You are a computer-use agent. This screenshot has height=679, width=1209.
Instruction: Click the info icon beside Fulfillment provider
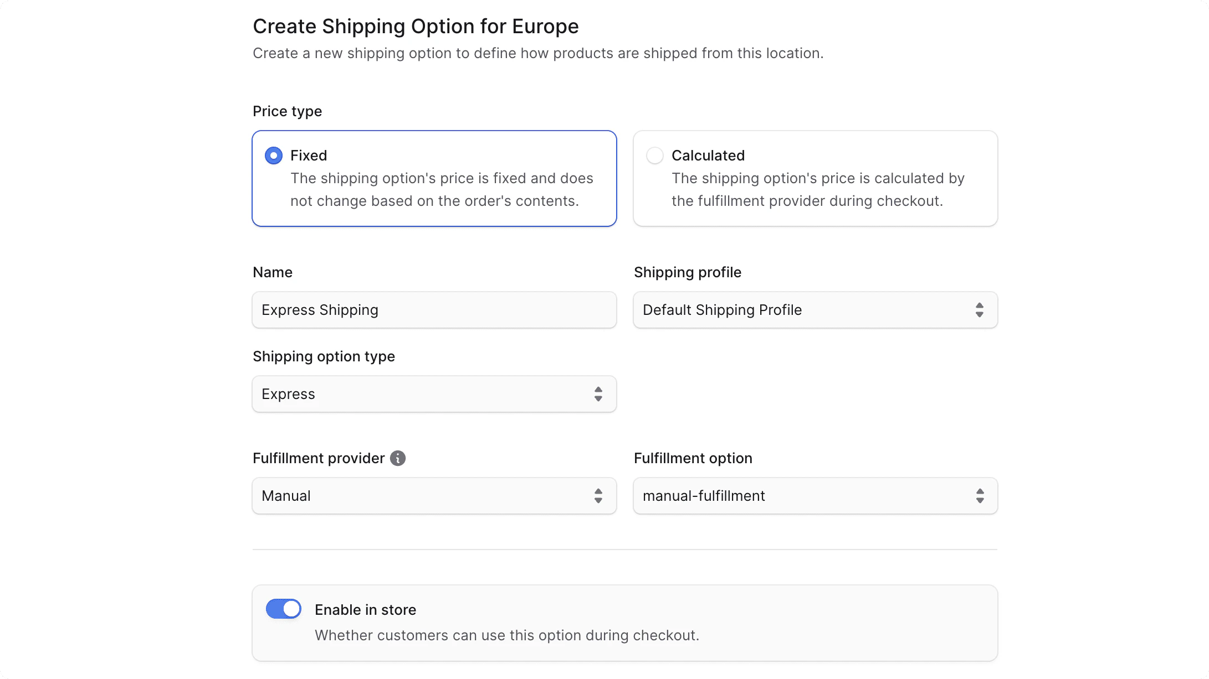coord(397,458)
